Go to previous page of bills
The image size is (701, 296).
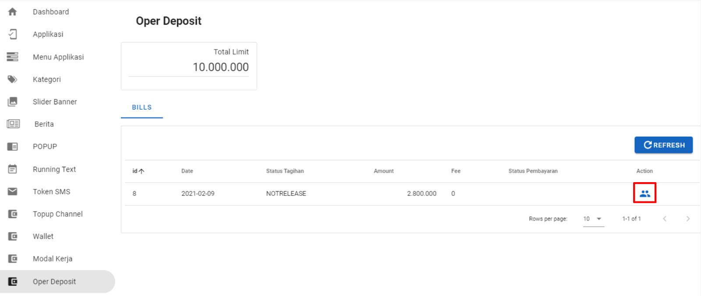(x=665, y=219)
